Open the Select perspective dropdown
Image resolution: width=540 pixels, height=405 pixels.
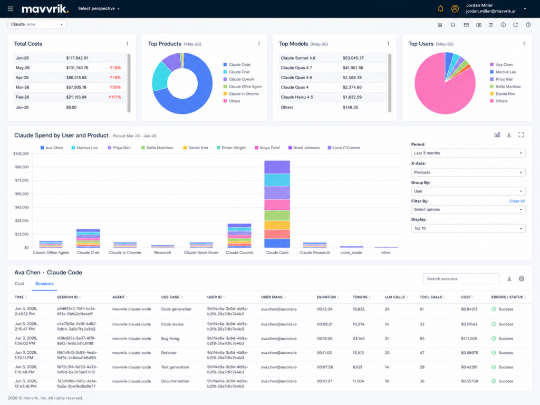[99, 8]
